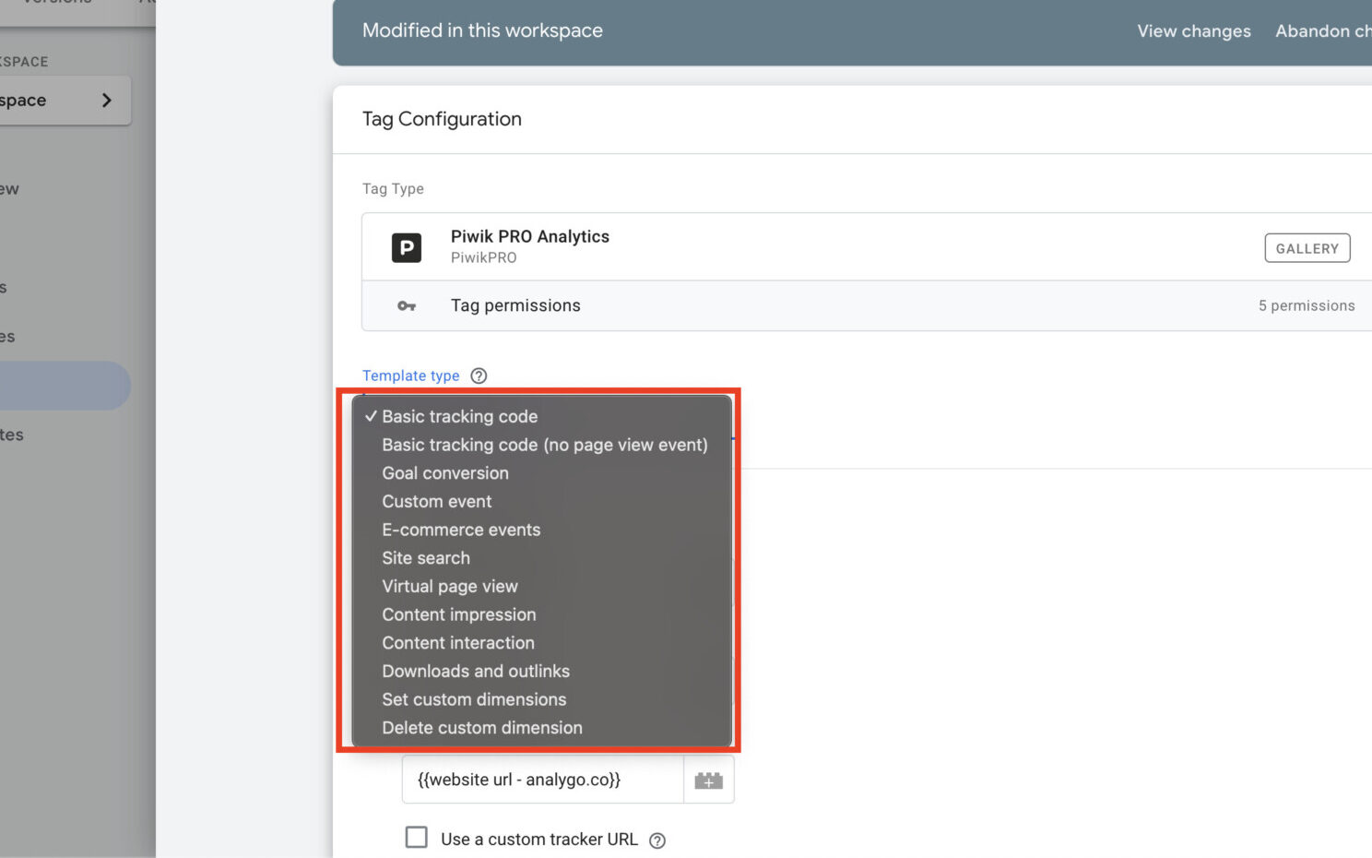Enable Use a custom tracker URL checkbox
This screenshot has height=858, width=1372.
pos(417,838)
